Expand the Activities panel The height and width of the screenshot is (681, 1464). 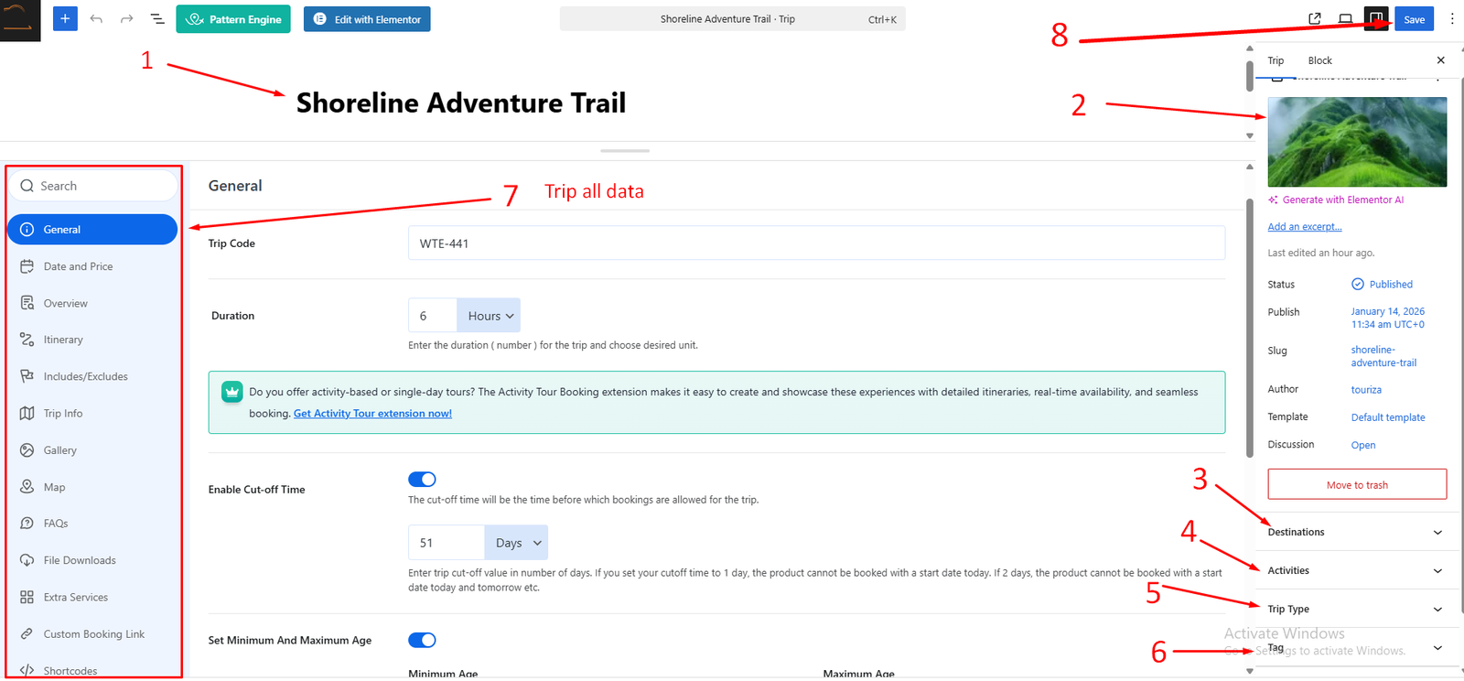click(x=1354, y=570)
